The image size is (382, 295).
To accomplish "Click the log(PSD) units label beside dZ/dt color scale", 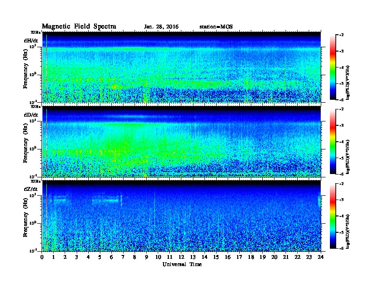I will (x=348, y=231).
